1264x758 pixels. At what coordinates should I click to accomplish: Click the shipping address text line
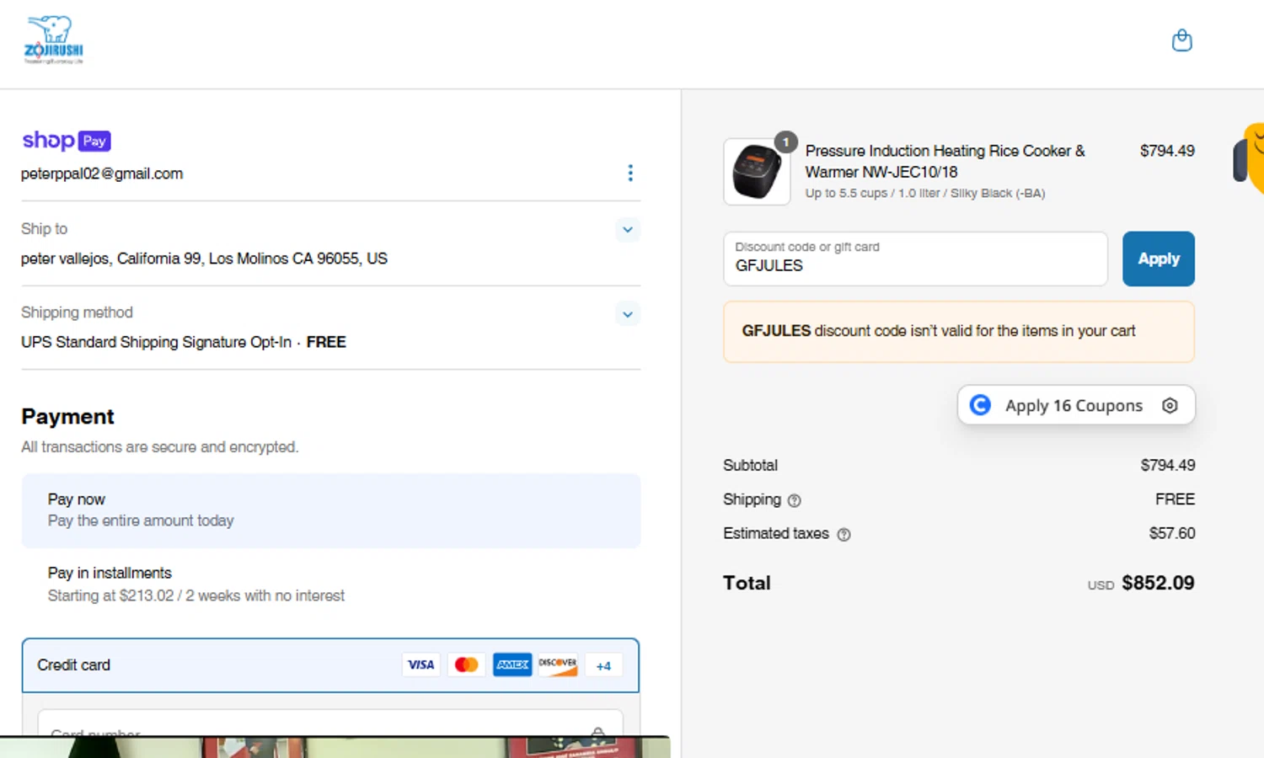pos(204,259)
